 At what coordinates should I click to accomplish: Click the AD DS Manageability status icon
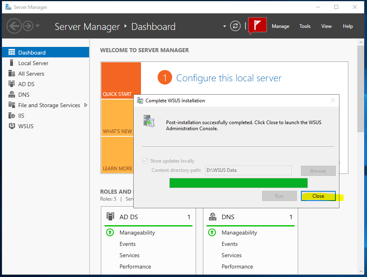pyautogui.click(x=110, y=233)
